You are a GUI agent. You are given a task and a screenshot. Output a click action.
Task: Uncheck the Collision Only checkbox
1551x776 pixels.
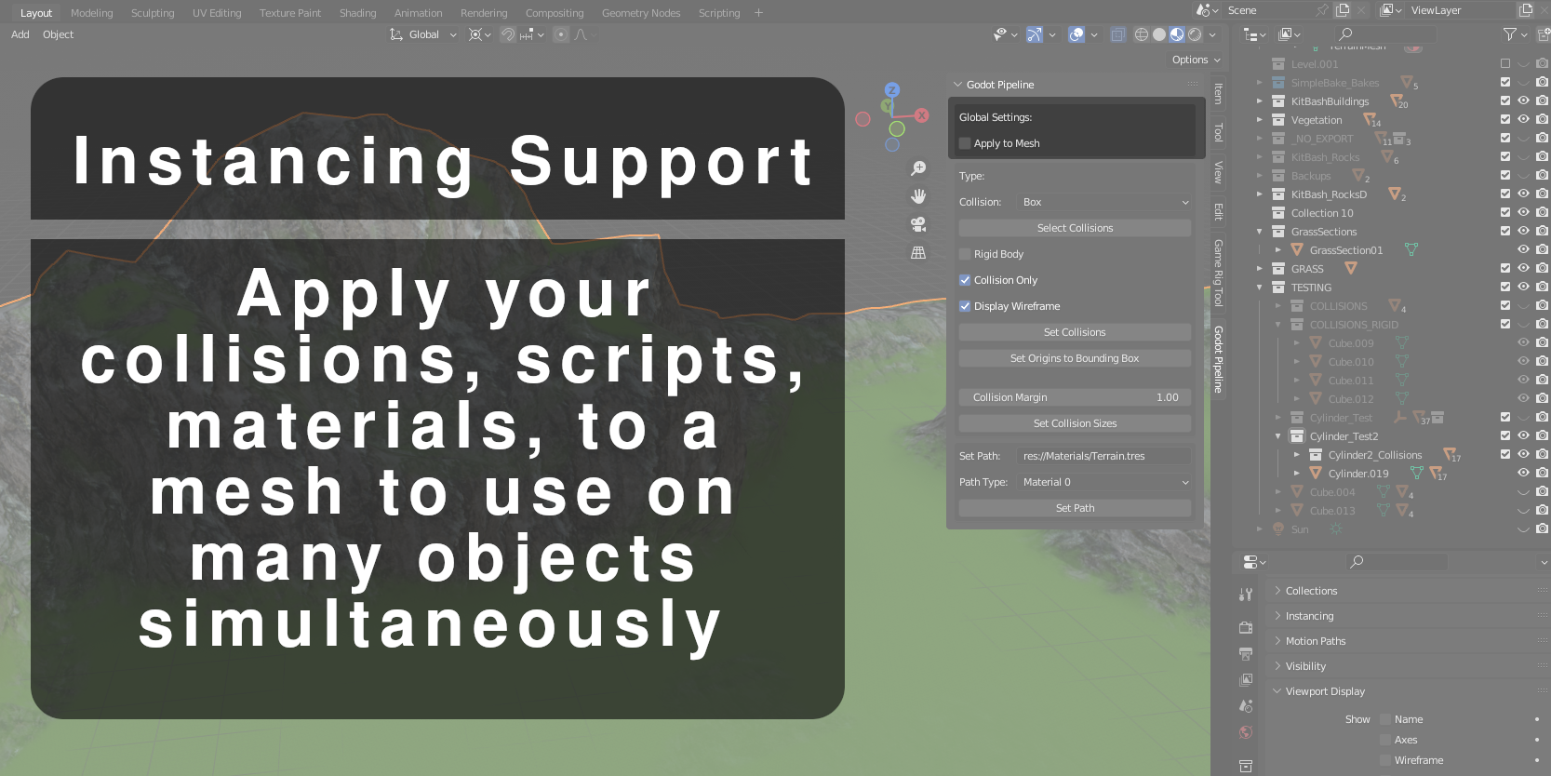pyautogui.click(x=965, y=280)
